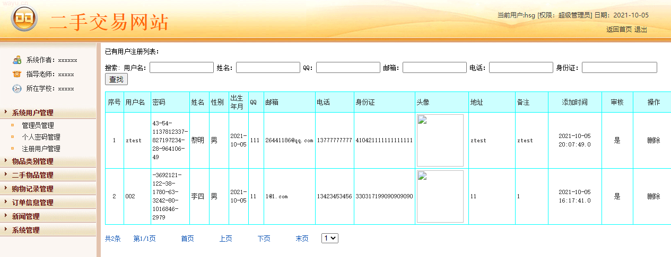
Task: Open 管理员管理 in the sidebar
Action: [38, 125]
